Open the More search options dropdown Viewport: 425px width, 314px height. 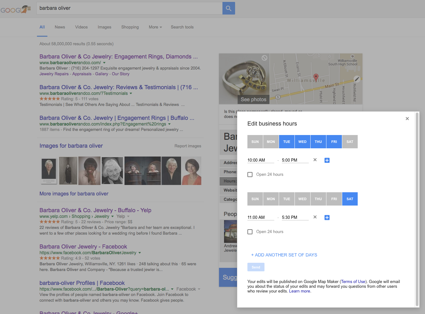pos(155,27)
